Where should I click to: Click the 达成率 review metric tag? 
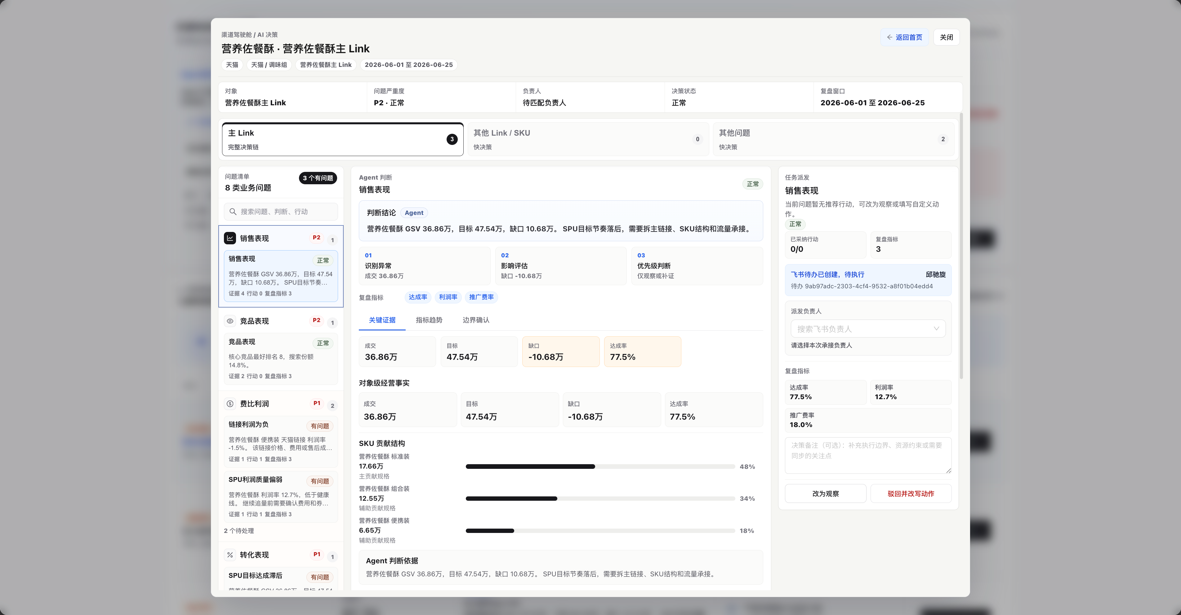(418, 297)
